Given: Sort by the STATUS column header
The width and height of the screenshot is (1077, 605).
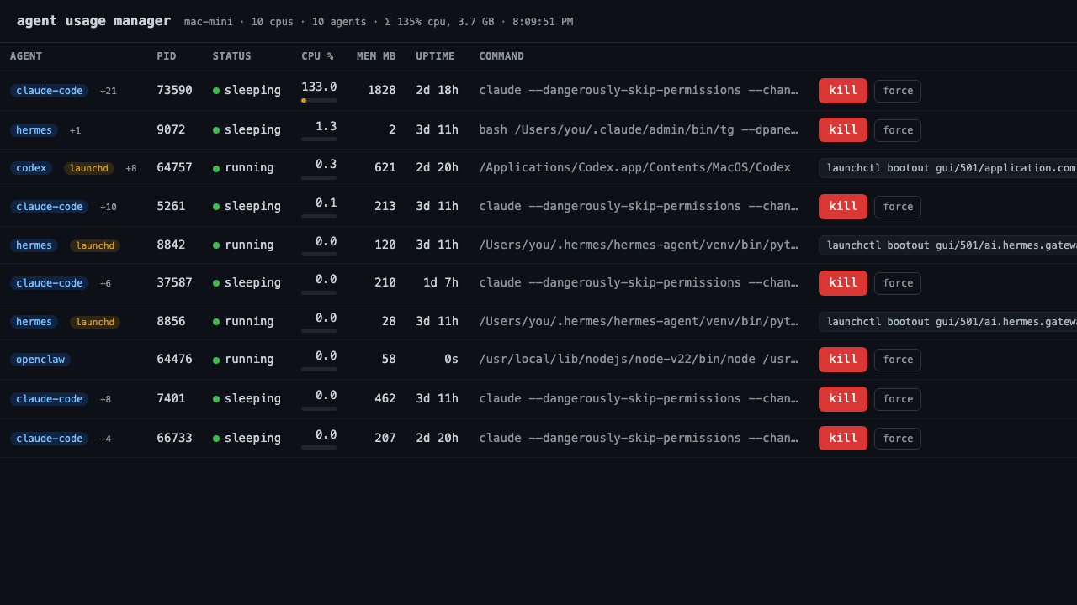Looking at the screenshot, I should [231, 56].
